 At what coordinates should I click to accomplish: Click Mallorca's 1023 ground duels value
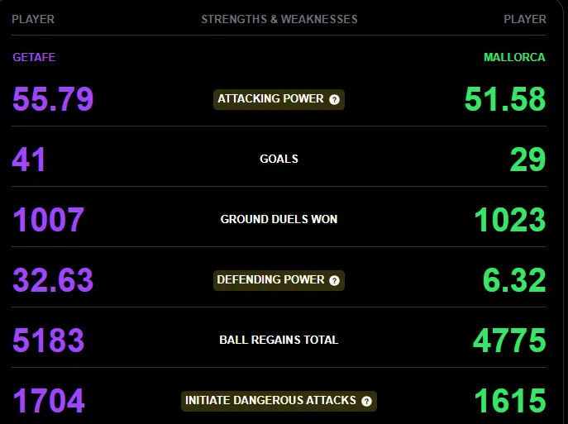[509, 219]
